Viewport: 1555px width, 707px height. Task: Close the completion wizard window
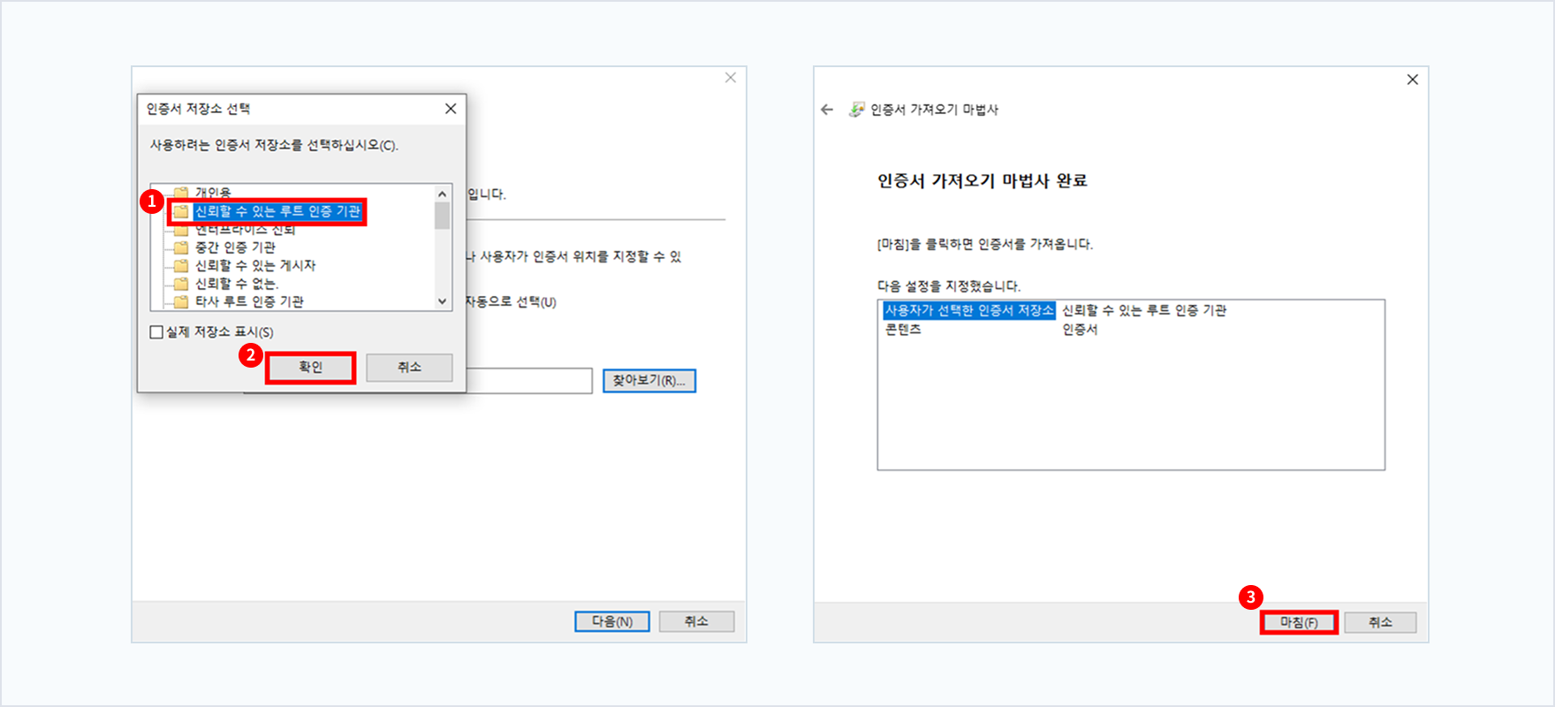[x=1413, y=80]
